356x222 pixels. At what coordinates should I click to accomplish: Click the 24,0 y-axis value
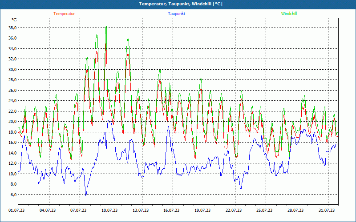click(13, 101)
